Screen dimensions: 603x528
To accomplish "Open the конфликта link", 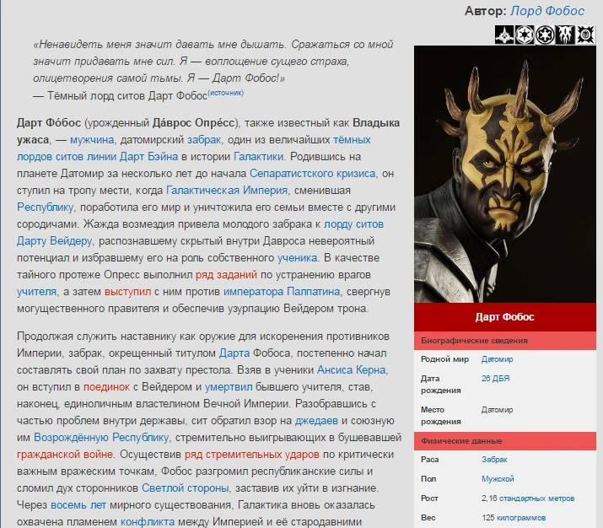I will pos(148,522).
